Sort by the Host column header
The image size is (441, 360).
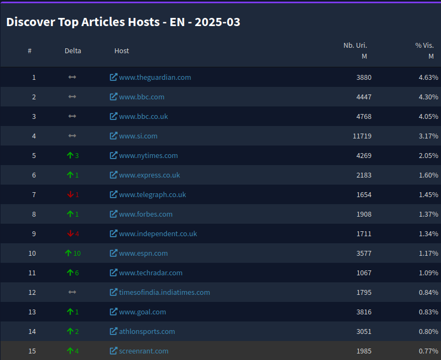[x=122, y=51]
